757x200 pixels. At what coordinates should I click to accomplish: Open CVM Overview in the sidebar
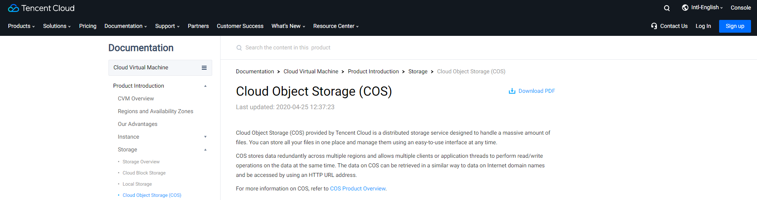pyautogui.click(x=136, y=99)
